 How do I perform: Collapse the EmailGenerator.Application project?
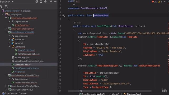pos(6,18)
